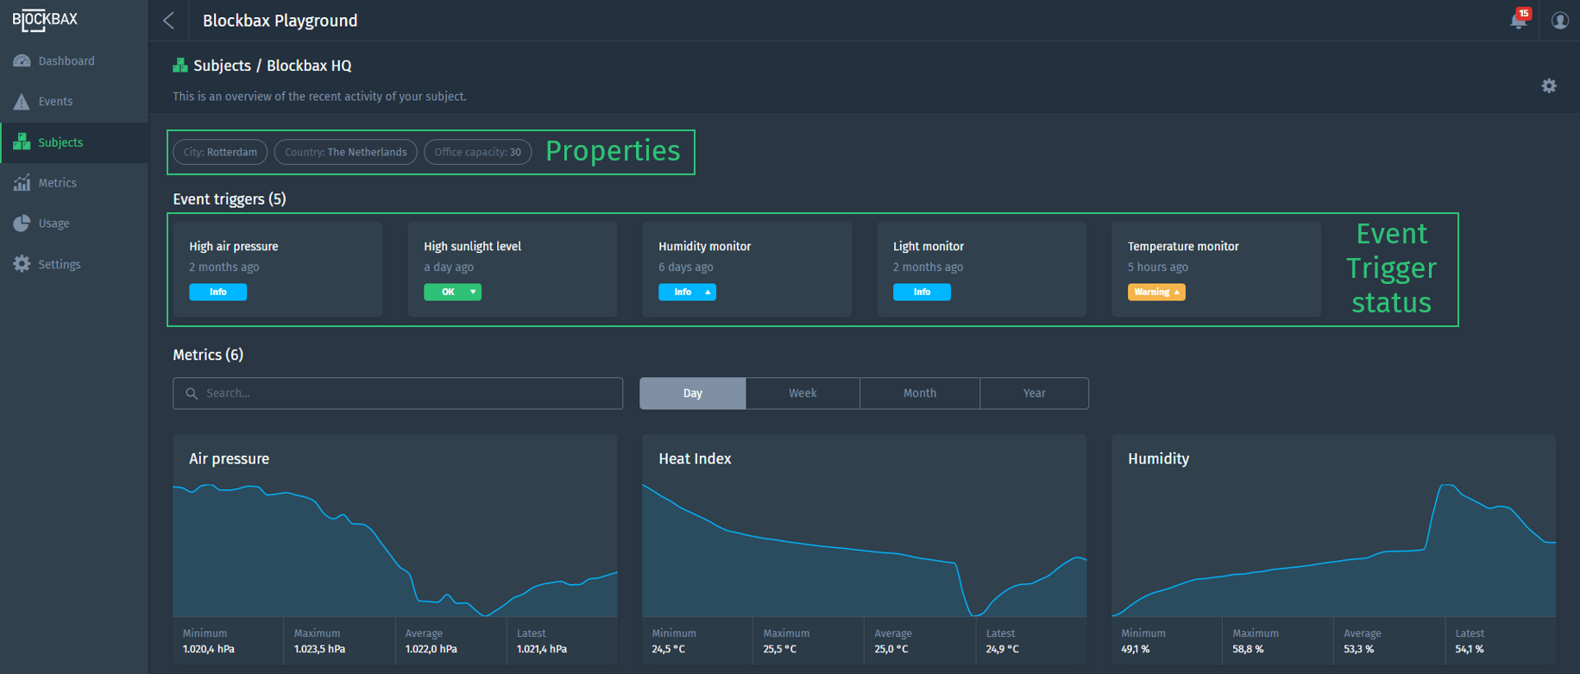The width and height of the screenshot is (1580, 674).
Task: Expand the OK status on High sunlight level
Action: [x=472, y=293]
